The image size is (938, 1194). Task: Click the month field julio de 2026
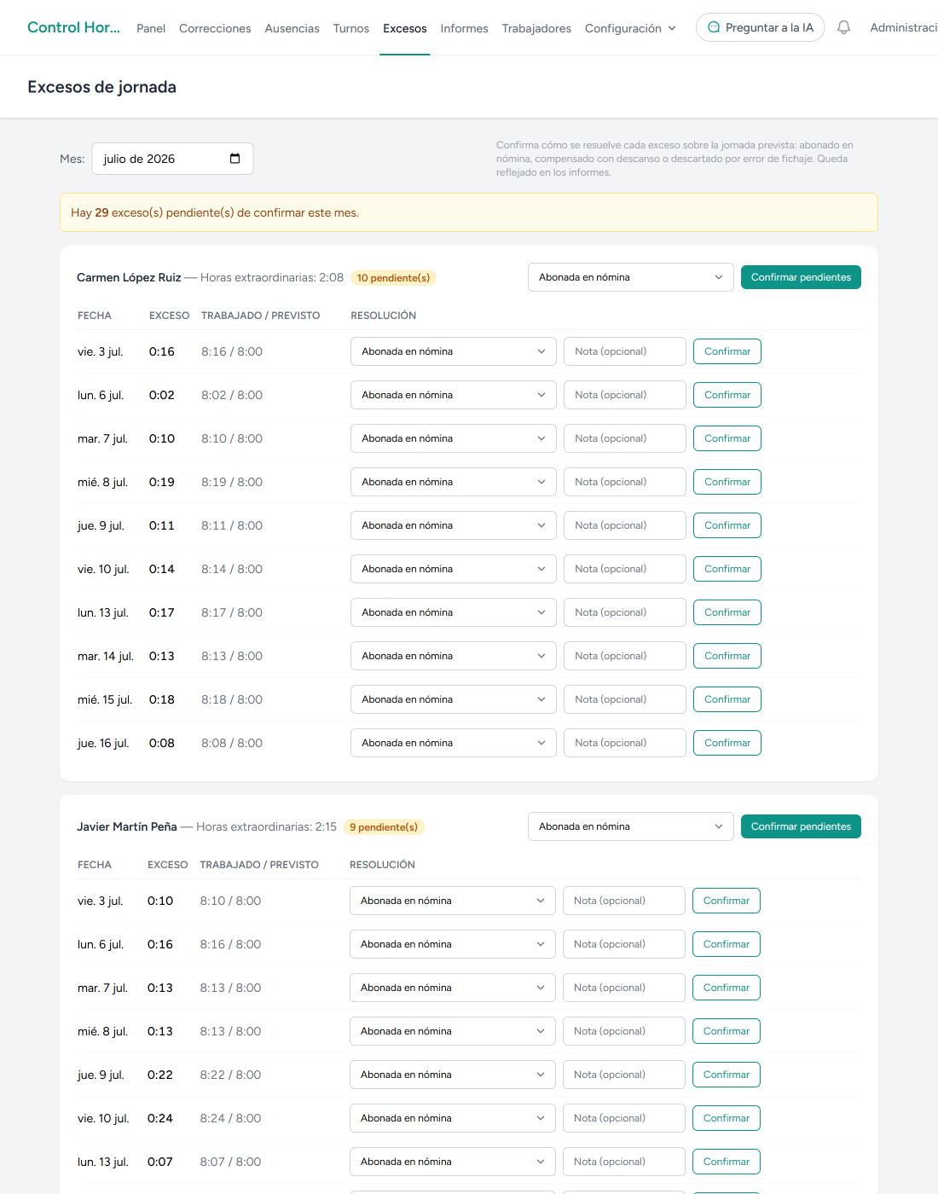[172, 159]
